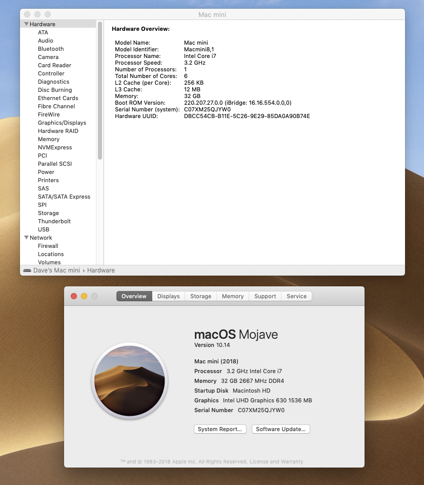The width and height of the screenshot is (424, 485).
Task: Click the Hardware UUID value
Action: (x=247, y=116)
